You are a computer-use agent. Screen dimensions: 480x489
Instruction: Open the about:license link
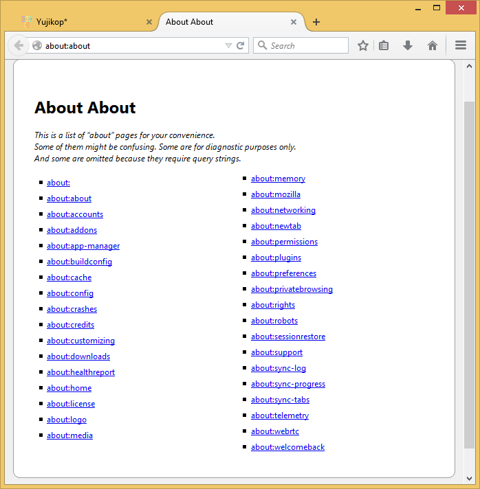(71, 404)
